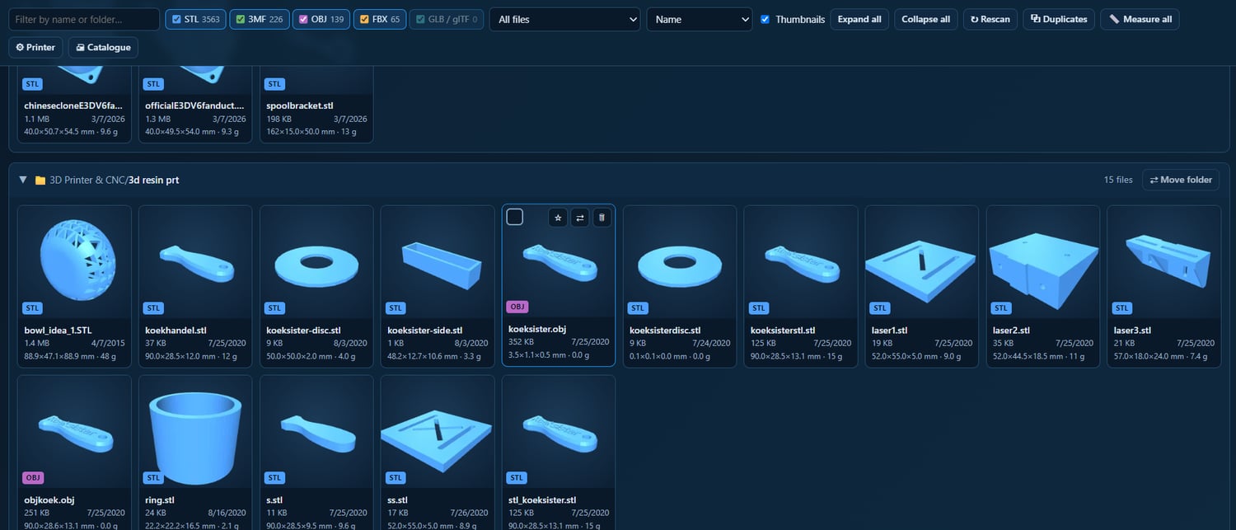This screenshot has height=530, width=1236.
Task: Click the STL badge on ring.stl card
Action: tap(153, 478)
